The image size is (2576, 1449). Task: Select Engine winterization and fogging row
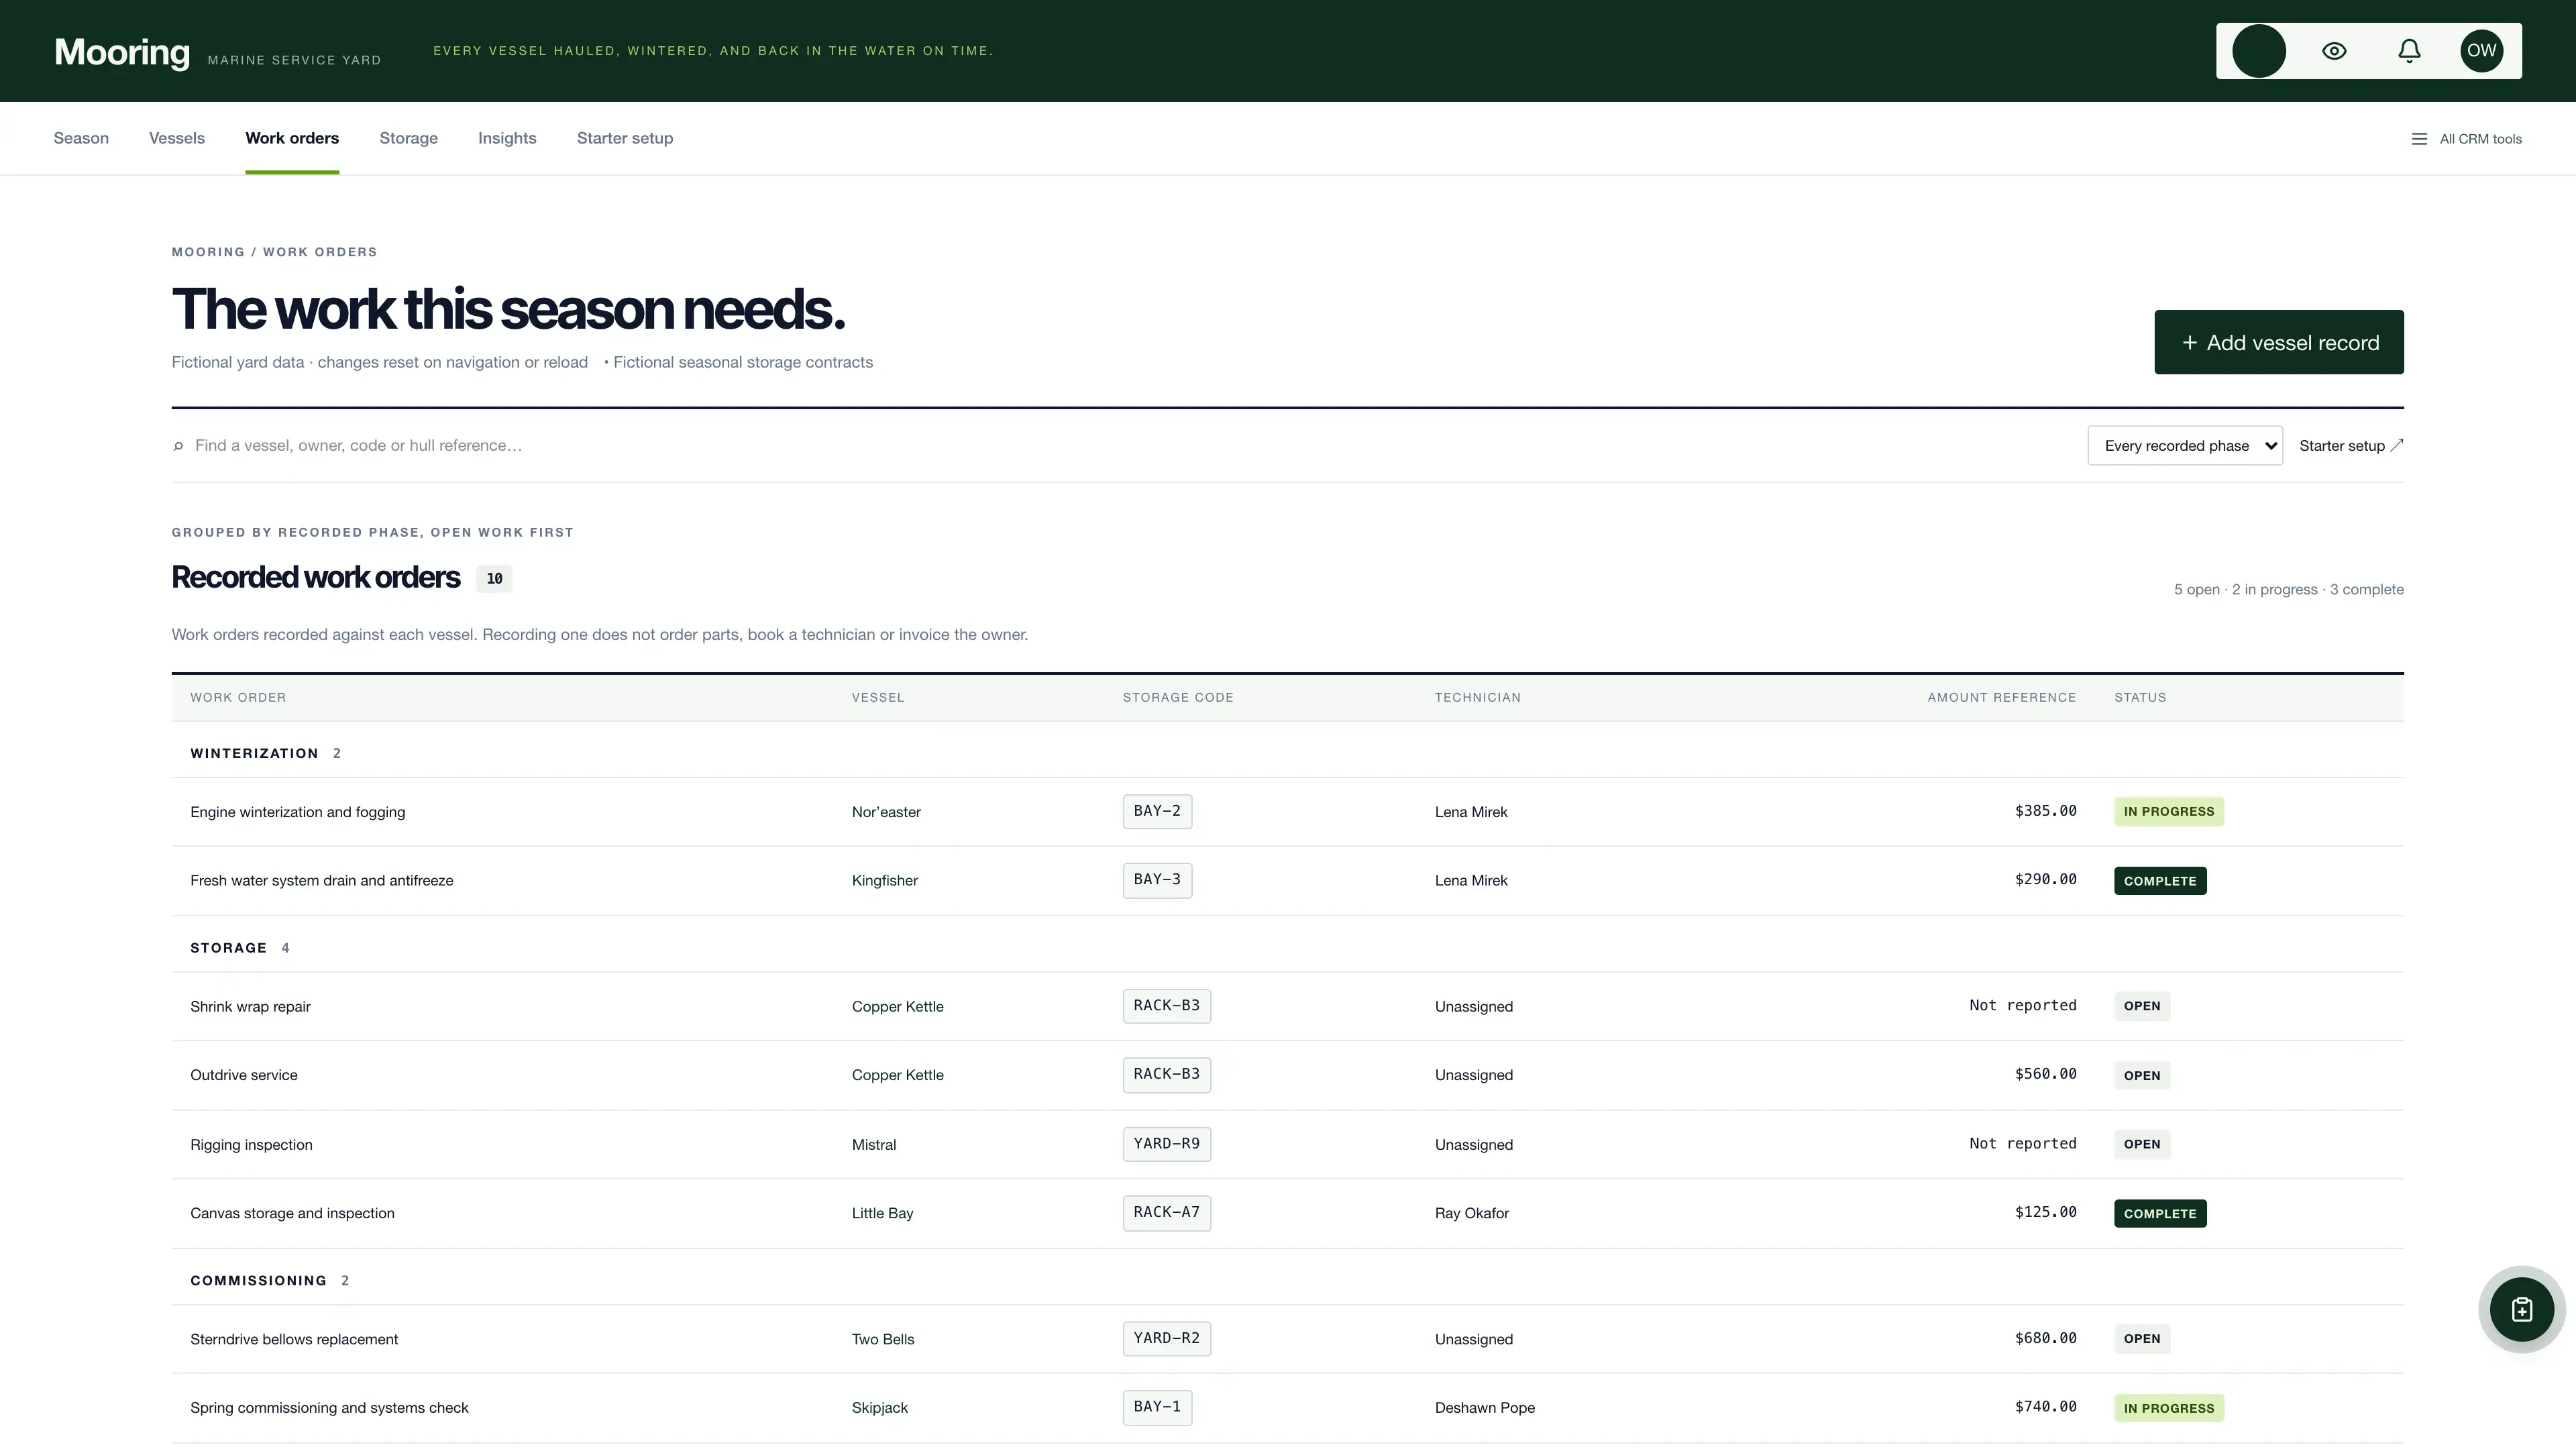click(1287, 812)
